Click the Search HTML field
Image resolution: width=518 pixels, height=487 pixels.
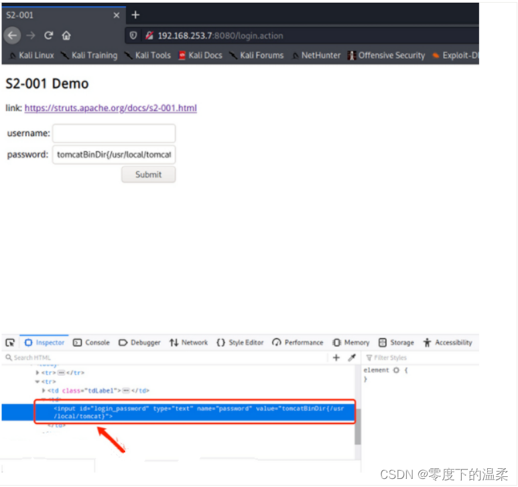(x=165, y=358)
